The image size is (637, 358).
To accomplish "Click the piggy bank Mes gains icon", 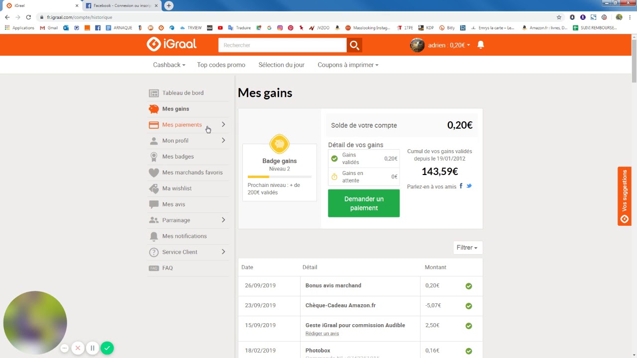I will click(x=154, y=109).
